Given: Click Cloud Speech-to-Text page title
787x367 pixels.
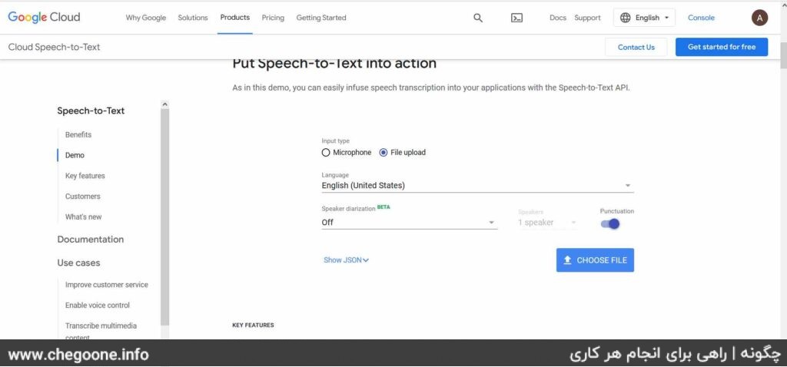Looking at the screenshot, I should [x=55, y=47].
